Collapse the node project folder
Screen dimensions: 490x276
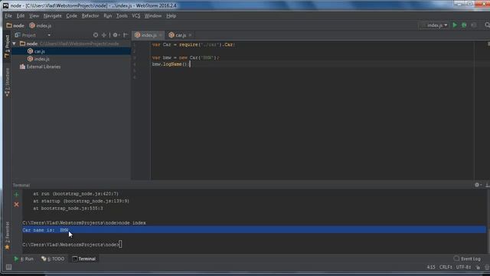click(14, 44)
